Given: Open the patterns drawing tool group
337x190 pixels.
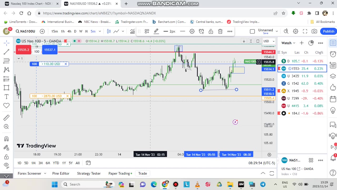Looking at the screenshot, I should (x=7, y=70).
